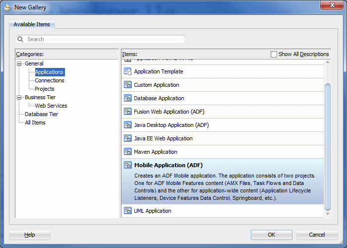Select the Database Tier category
Viewport: 347px width, 248px height.
click(x=41, y=114)
